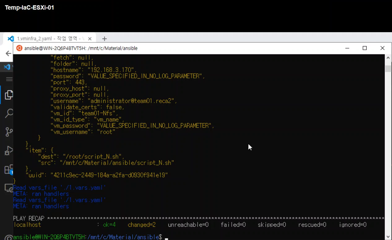Click the "skipped=0" recap value

tap(272, 225)
